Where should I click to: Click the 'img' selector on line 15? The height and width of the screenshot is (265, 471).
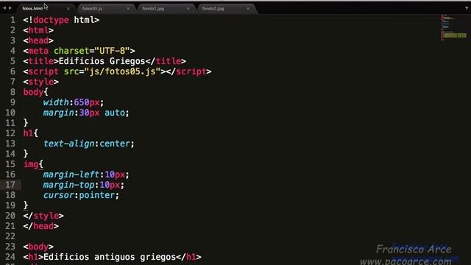pos(31,164)
